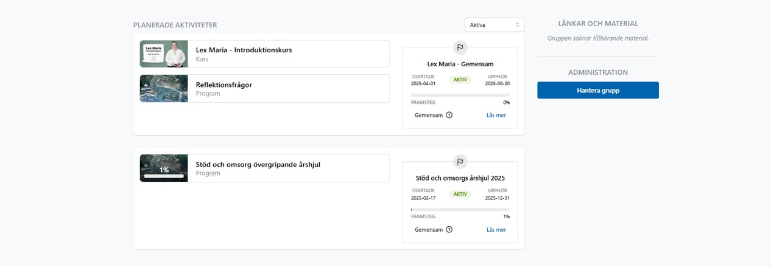The width and height of the screenshot is (771, 267).
Task: Open Läs mer in Lex Maria - Gemensam card
Action: (x=496, y=115)
